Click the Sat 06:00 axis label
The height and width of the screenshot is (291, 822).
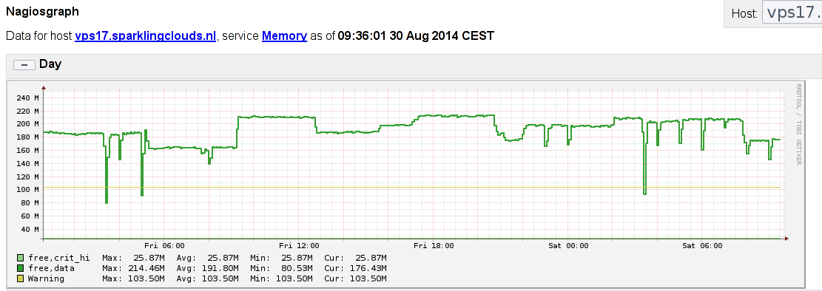[702, 245]
